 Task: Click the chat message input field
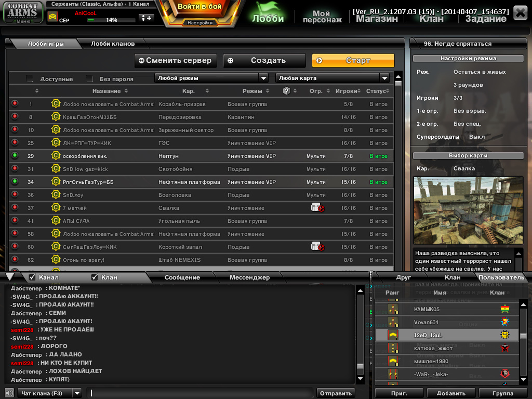(x=200, y=393)
